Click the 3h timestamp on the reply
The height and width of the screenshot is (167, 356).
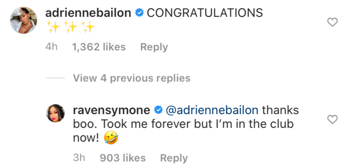79,158
